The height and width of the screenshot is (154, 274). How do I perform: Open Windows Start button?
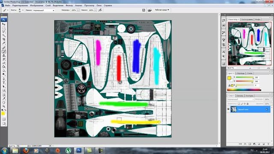(4, 151)
